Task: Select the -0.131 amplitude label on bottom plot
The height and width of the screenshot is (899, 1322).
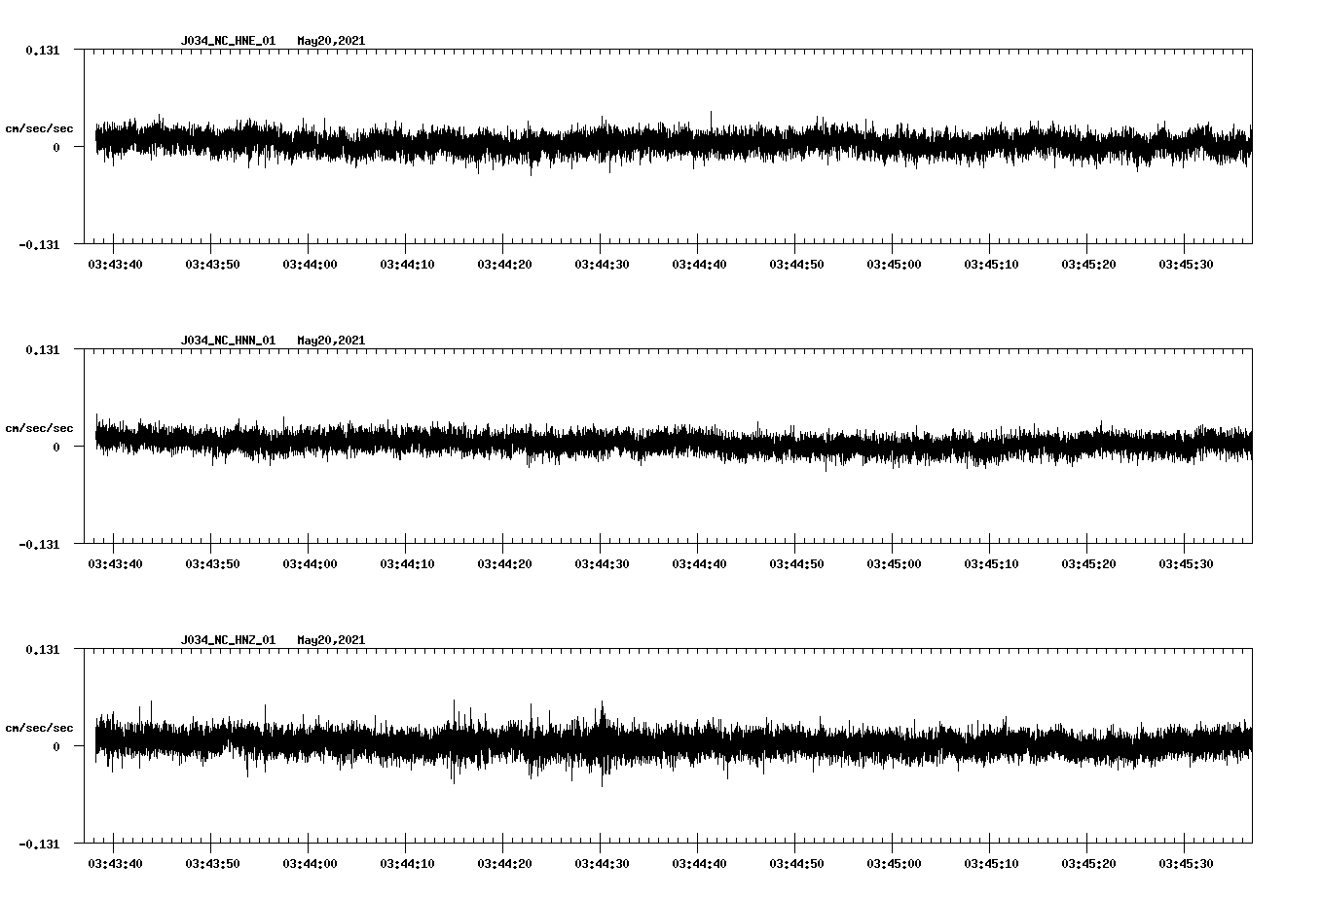Action: pos(41,845)
